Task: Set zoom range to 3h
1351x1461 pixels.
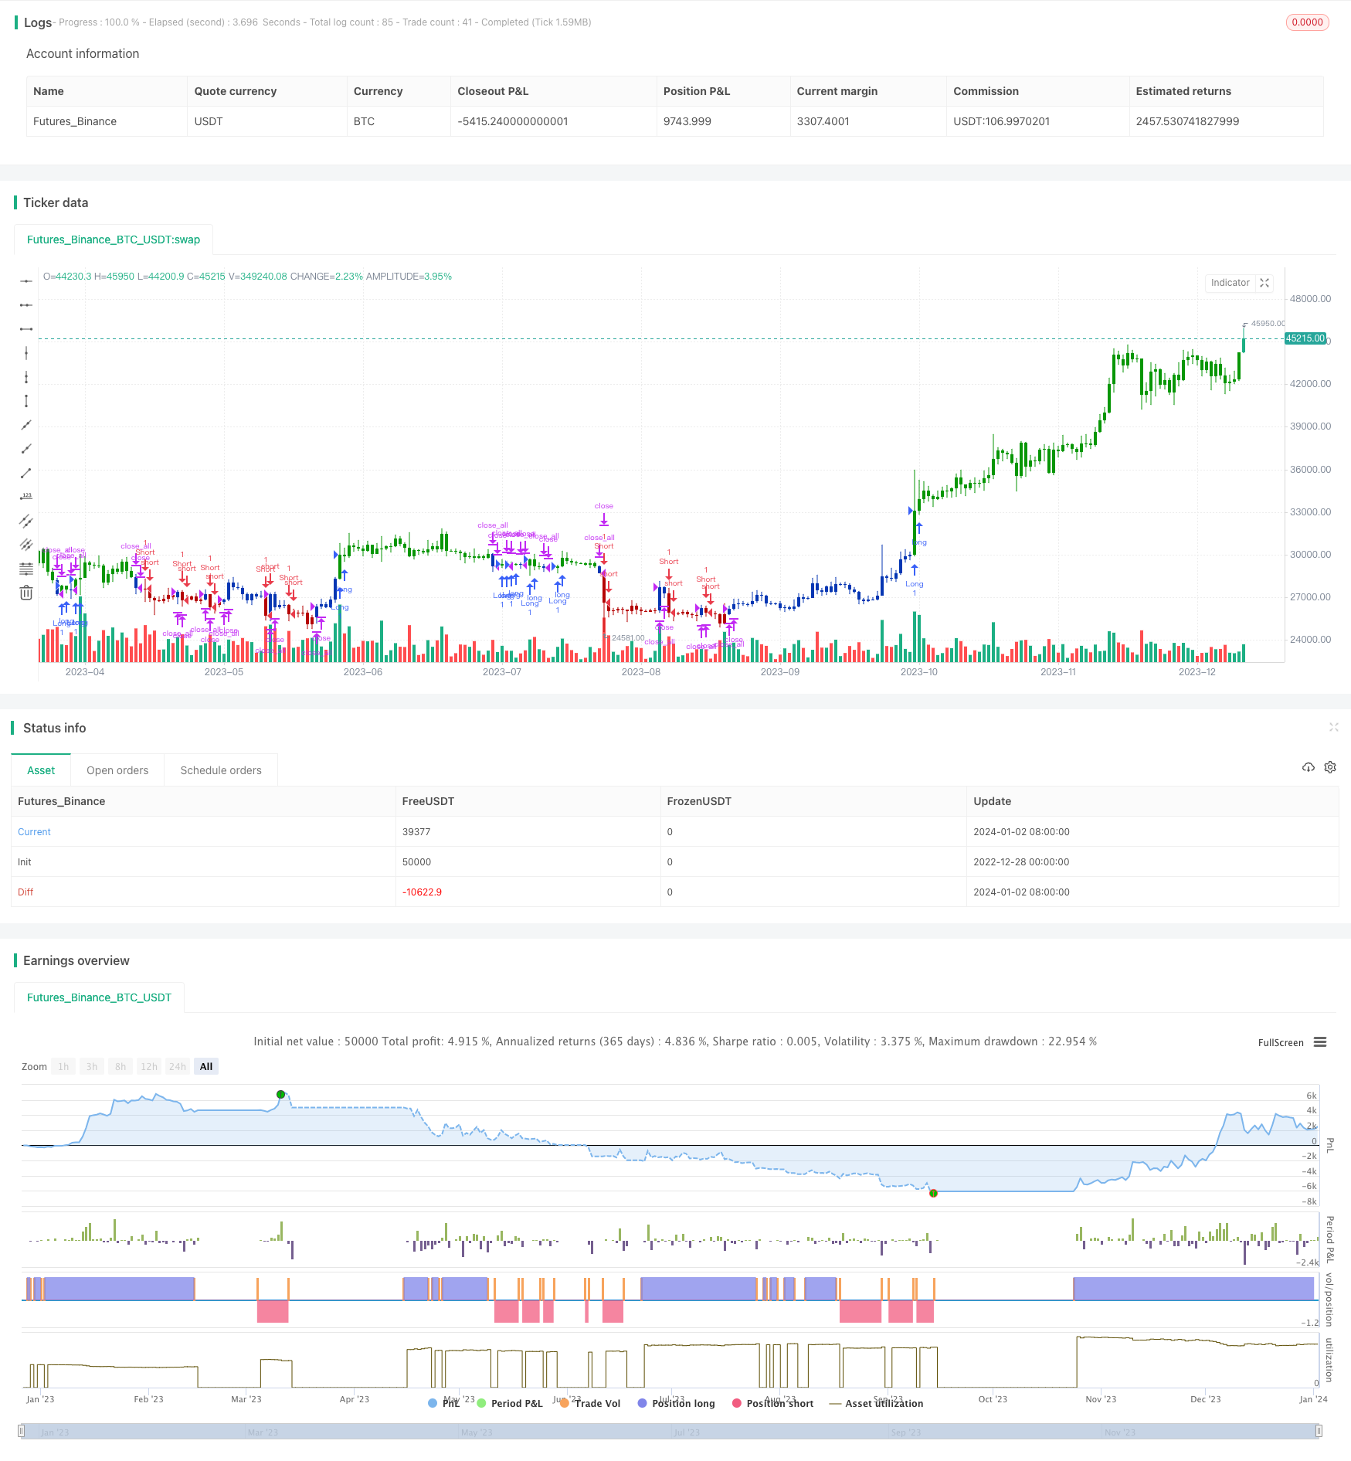Action: point(92,1066)
